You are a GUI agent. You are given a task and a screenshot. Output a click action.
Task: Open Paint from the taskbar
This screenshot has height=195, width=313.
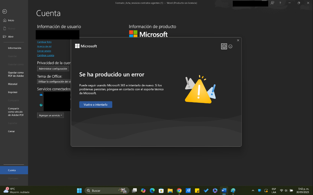pyautogui.click(x=233, y=190)
